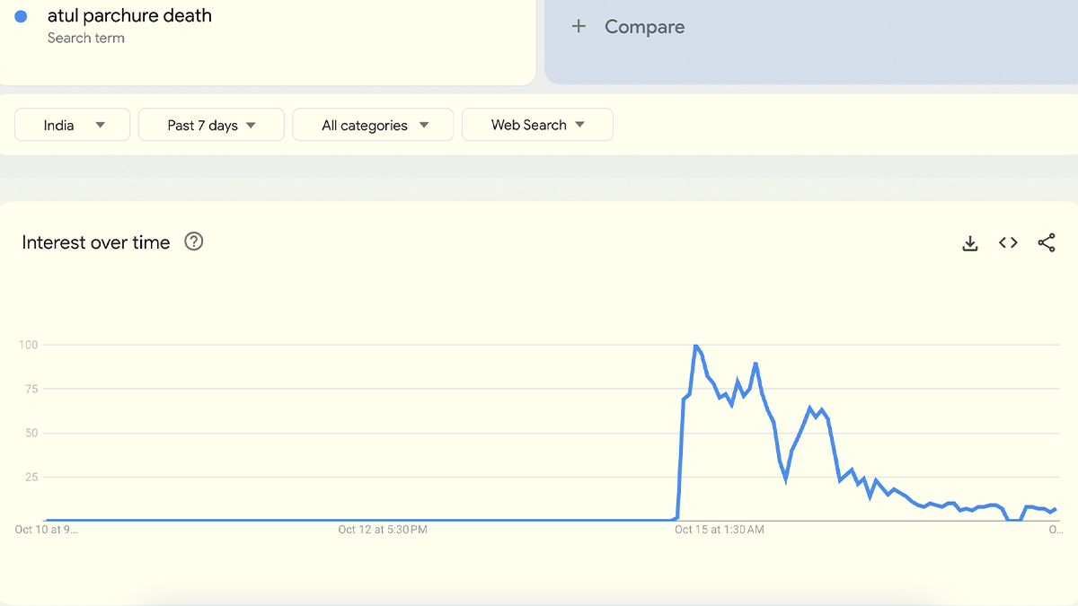Open help next to Interest over time
Viewport: 1078px width, 606px height.
tap(193, 242)
